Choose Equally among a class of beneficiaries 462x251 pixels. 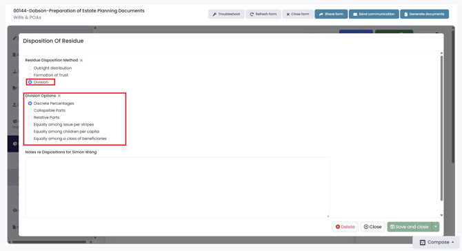(30, 139)
